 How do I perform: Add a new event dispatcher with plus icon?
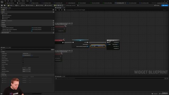[53, 33]
